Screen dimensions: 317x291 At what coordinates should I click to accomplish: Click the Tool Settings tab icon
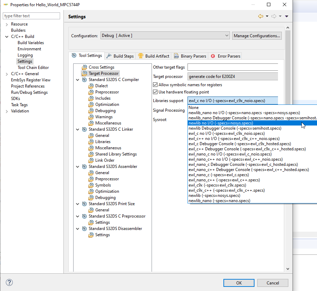[74, 56]
